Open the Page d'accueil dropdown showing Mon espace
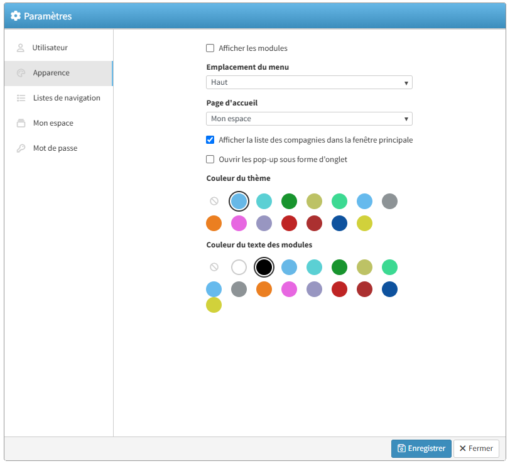 coord(309,119)
